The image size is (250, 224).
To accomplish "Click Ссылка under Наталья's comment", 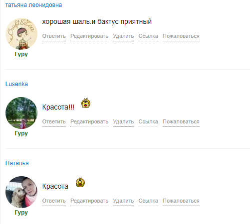I will click(148, 201).
